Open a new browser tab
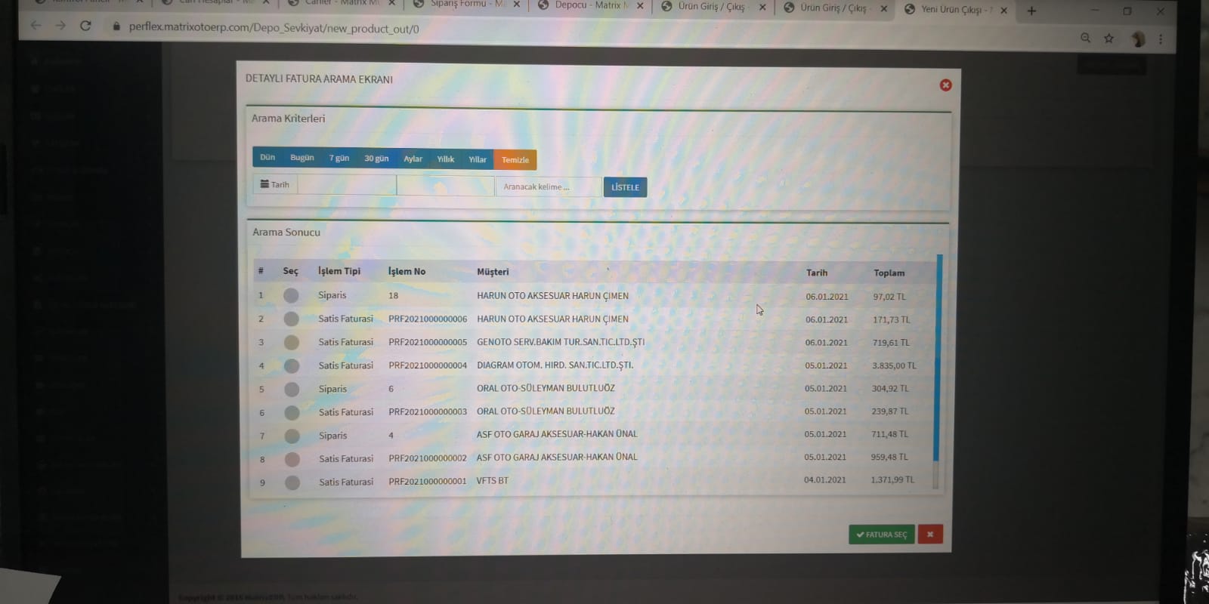 pyautogui.click(x=1031, y=11)
